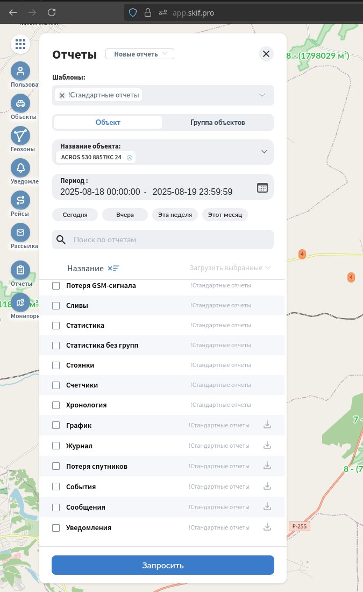Set period to Вчера
Image resolution: width=363 pixels, height=592 pixels.
[x=125, y=215]
